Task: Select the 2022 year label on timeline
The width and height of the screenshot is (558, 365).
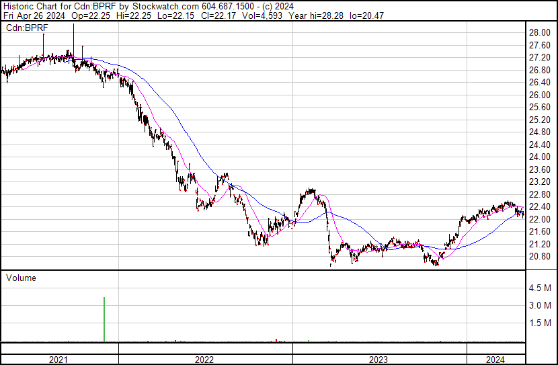Action: click(204, 360)
